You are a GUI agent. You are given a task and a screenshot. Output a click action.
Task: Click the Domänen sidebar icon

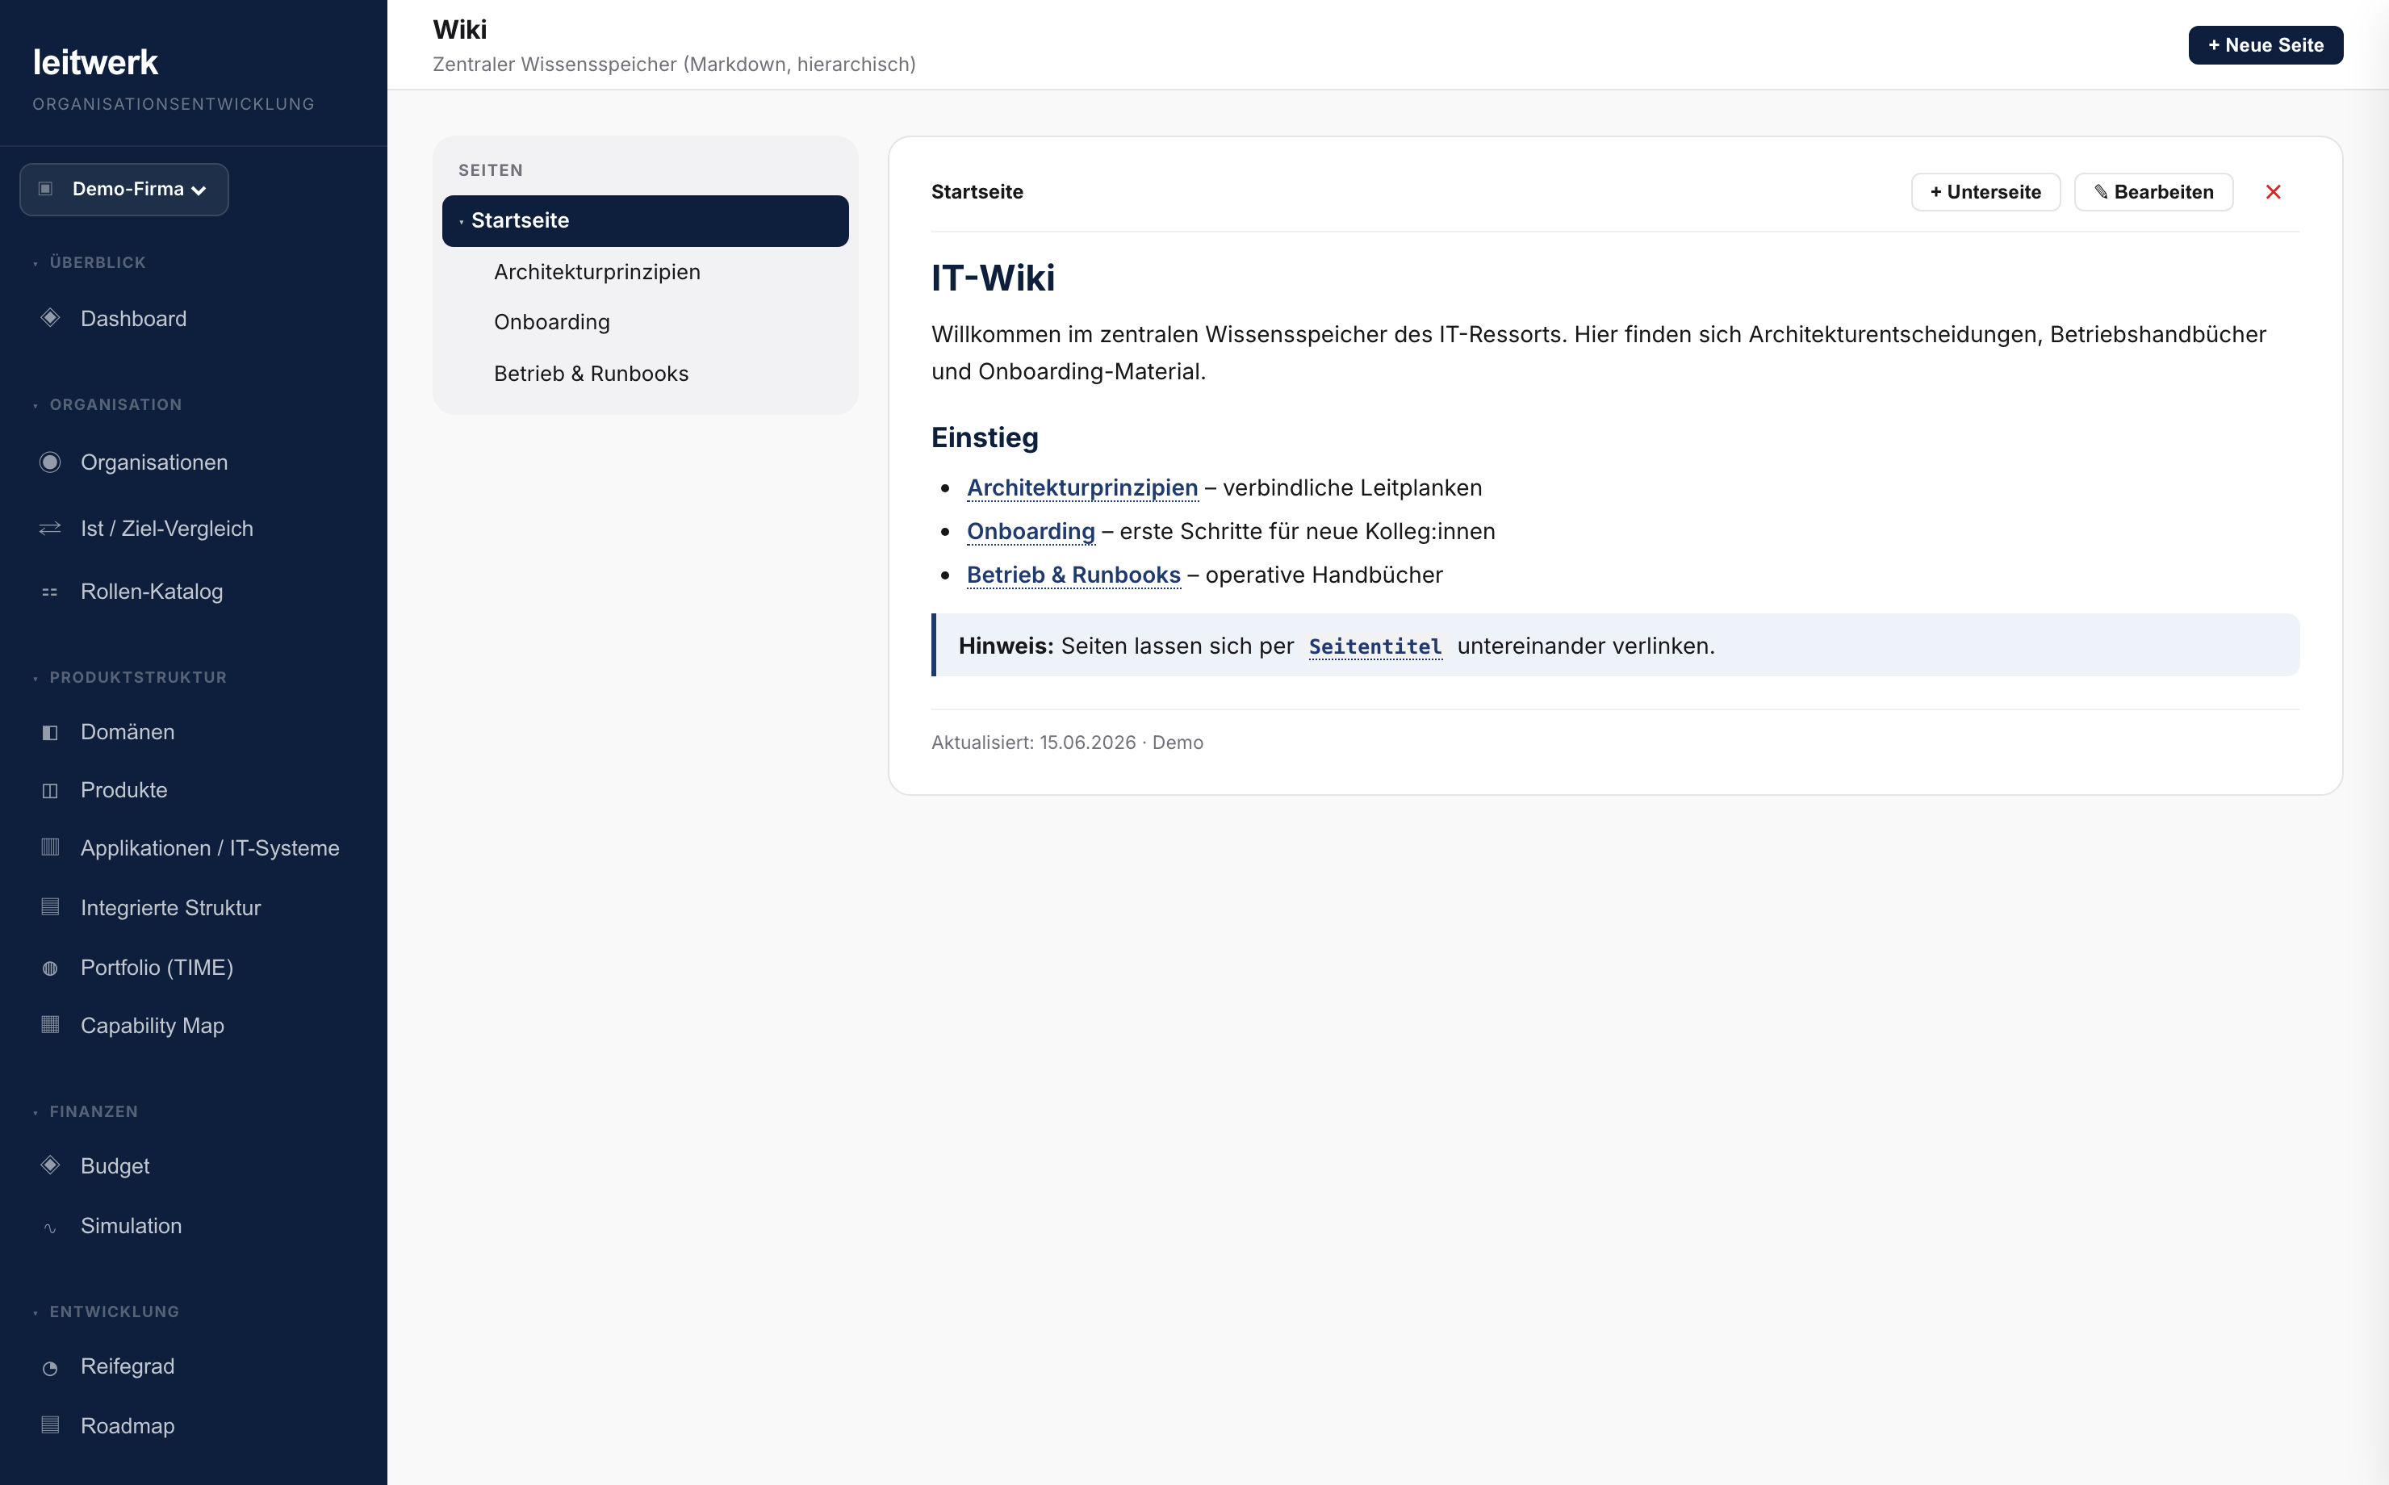coord(50,733)
